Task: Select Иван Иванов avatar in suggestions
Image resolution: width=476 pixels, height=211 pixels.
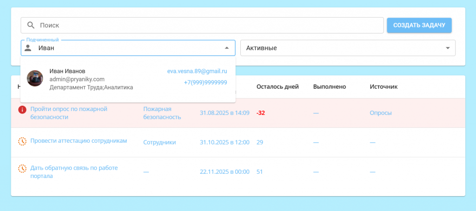Action: (35, 79)
